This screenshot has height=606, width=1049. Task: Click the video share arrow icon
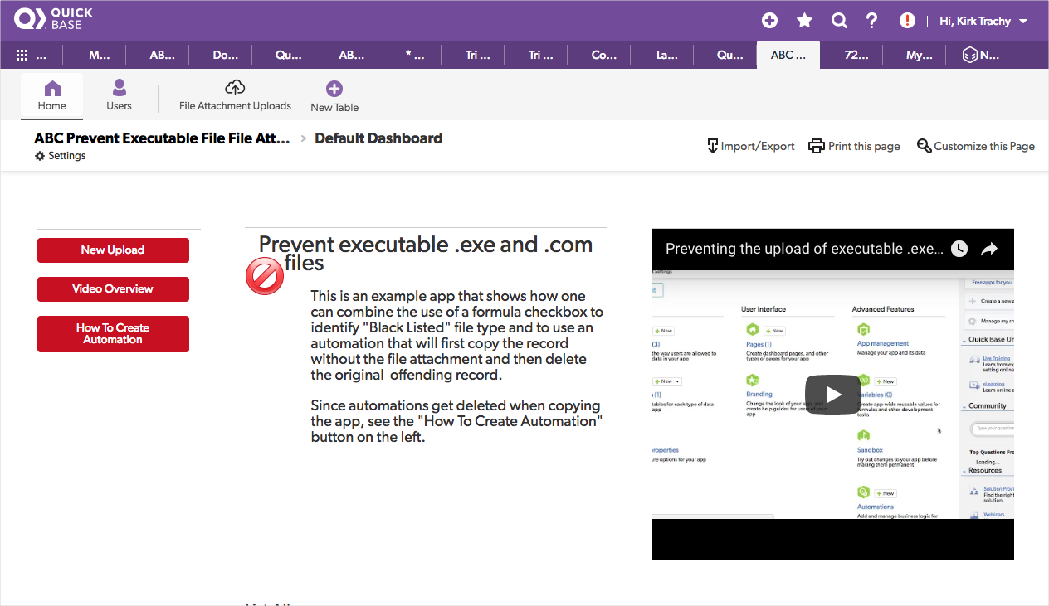988,249
